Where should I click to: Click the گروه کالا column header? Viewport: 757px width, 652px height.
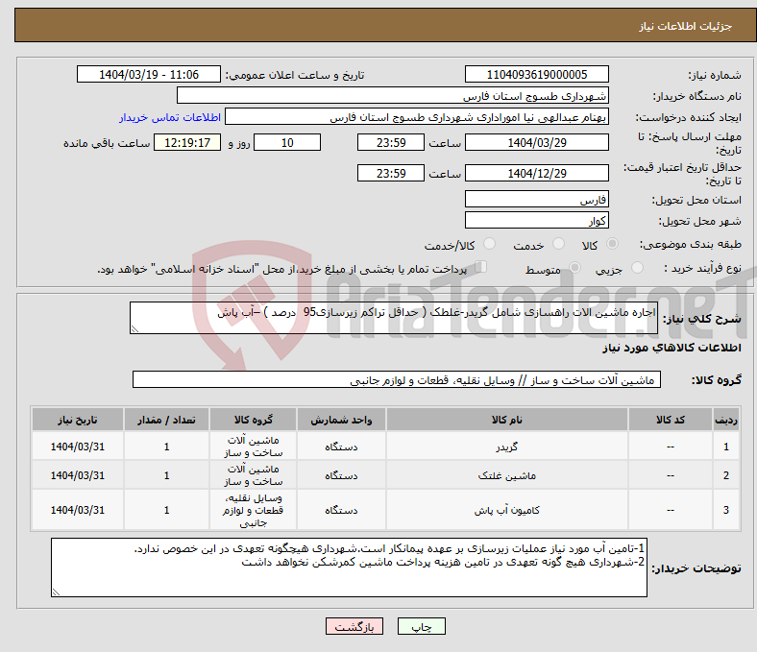(x=254, y=420)
